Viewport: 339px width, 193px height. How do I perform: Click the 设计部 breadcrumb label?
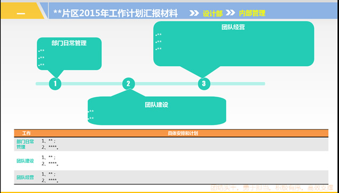[x=212, y=14]
